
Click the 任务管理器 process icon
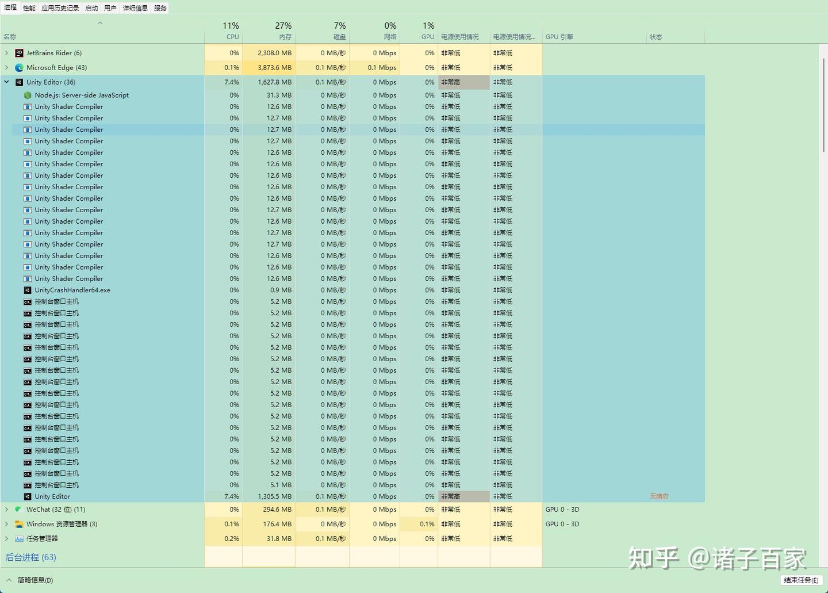coord(19,539)
